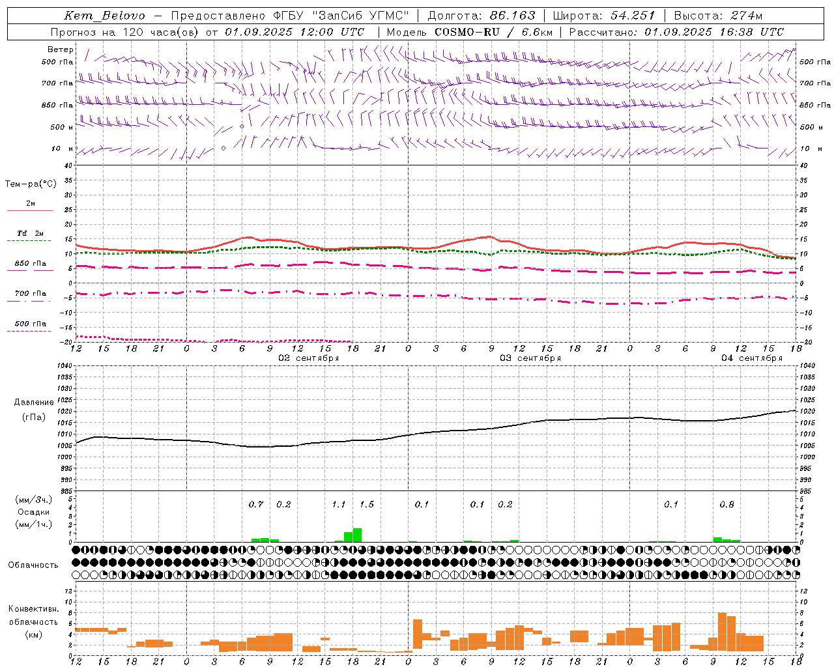Click the Конвективн. panel label
Screen dimensions: 834x667
tap(33, 609)
